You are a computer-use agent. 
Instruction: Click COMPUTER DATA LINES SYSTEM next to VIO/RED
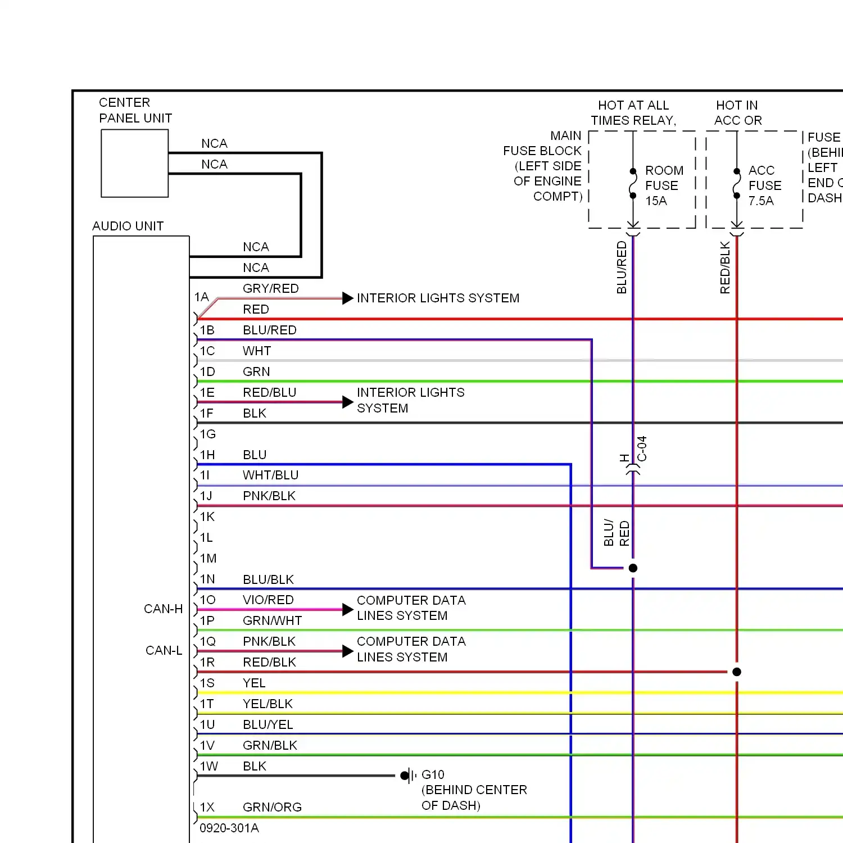coord(411,608)
